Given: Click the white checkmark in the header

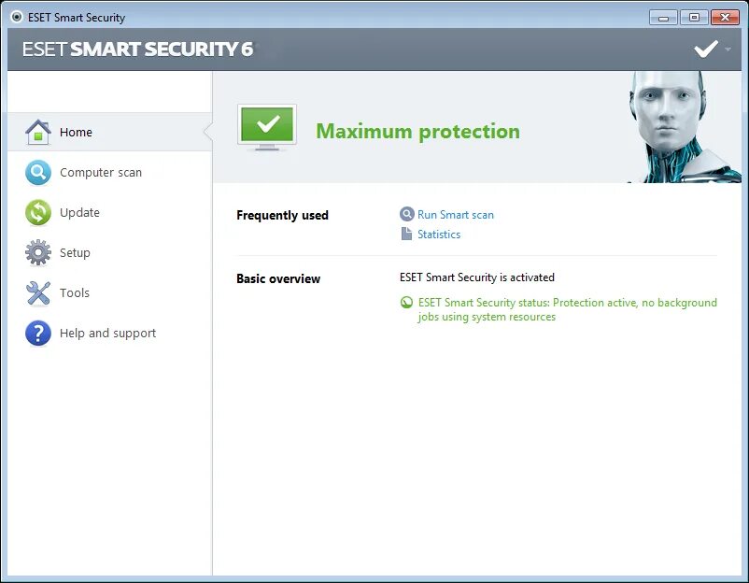Looking at the screenshot, I should click(x=706, y=49).
